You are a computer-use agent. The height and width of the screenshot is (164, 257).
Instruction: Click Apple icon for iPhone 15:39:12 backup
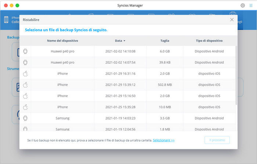[25, 85]
